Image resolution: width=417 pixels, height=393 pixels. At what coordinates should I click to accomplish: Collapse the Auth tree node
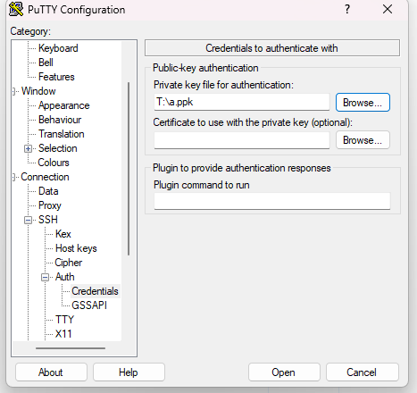[45, 277]
